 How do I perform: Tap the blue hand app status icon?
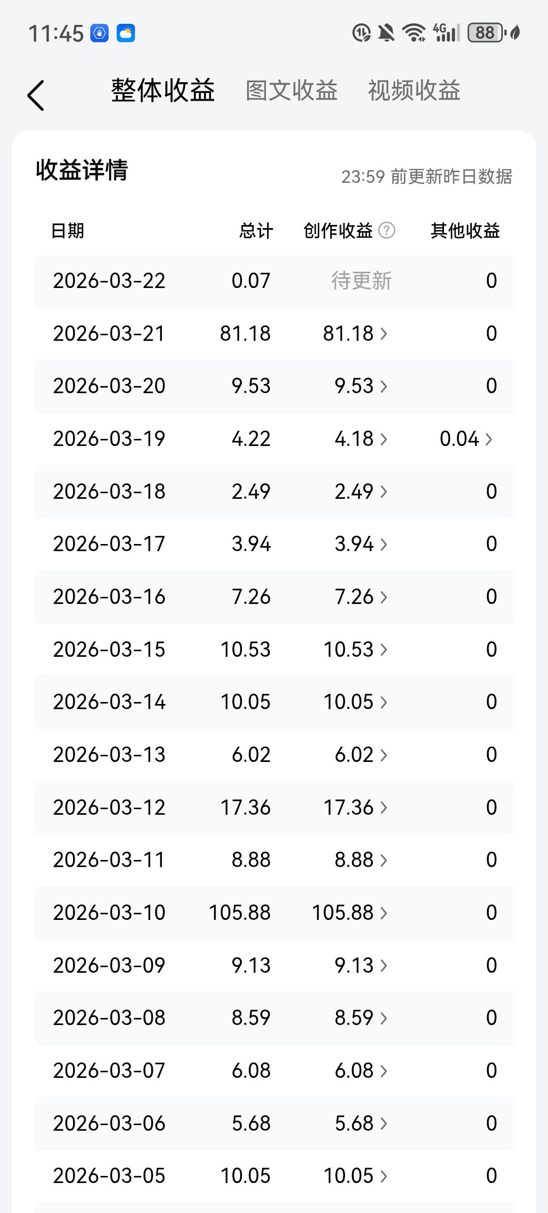(x=99, y=33)
